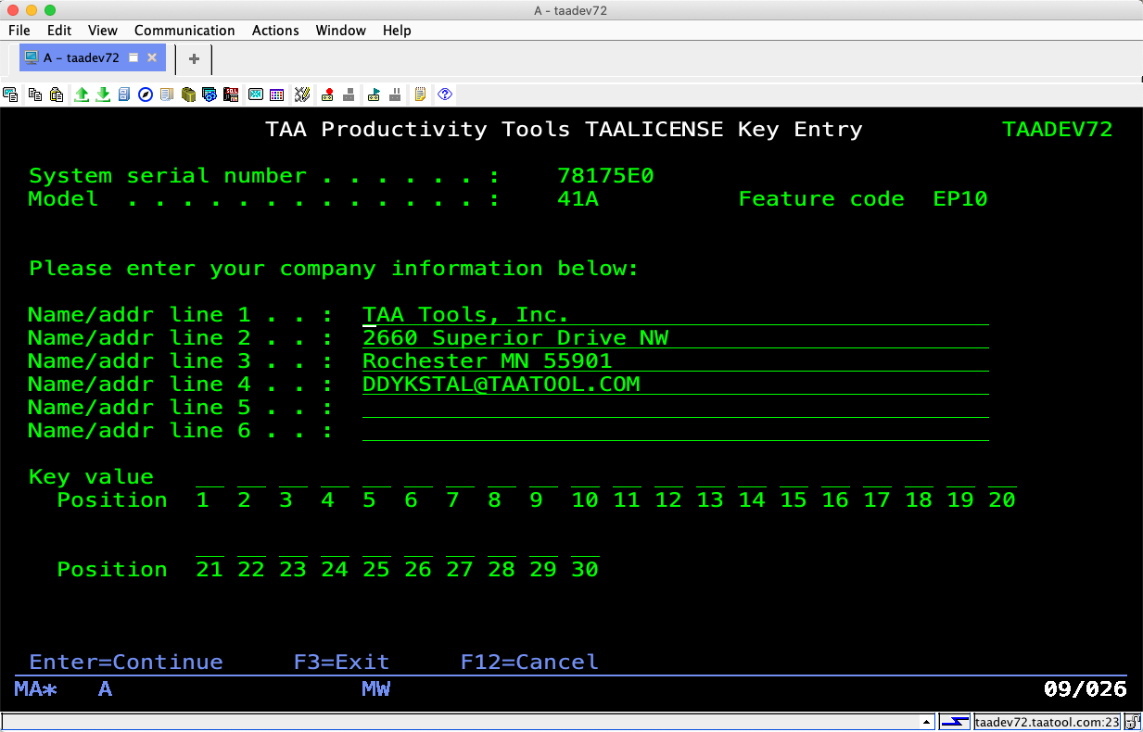Click the Enter=Continue hotspot
Image resolution: width=1143 pixels, height=732 pixels.
(126, 662)
